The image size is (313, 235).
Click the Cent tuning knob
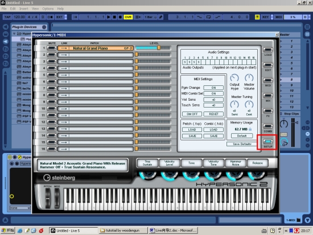point(249,104)
